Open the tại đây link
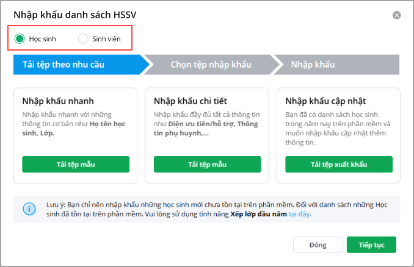Image resolution: width=414 pixels, height=267 pixels. pyautogui.click(x=300, y=215)
